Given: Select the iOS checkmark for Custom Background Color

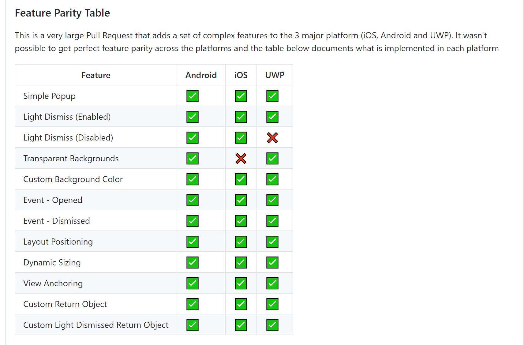Looking at the screenshot, I should (x=241, y=179).
